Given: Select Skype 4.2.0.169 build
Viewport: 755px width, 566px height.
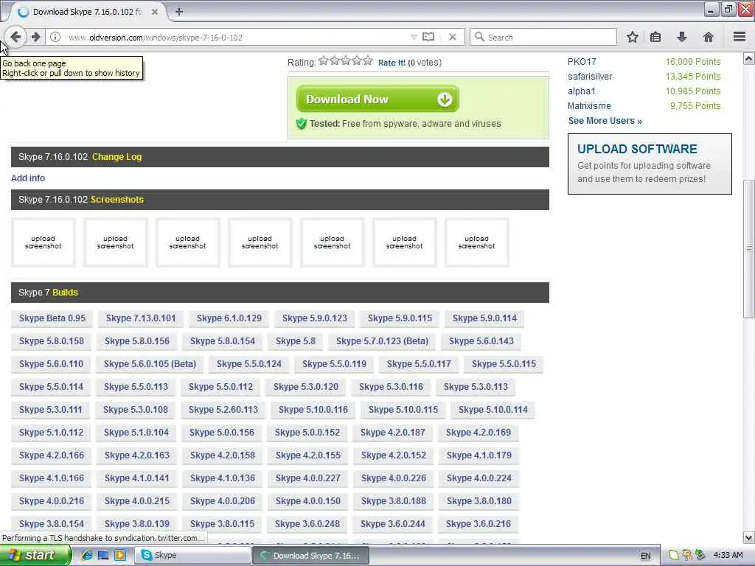Looking at the screenshot, I should point(478,433).
